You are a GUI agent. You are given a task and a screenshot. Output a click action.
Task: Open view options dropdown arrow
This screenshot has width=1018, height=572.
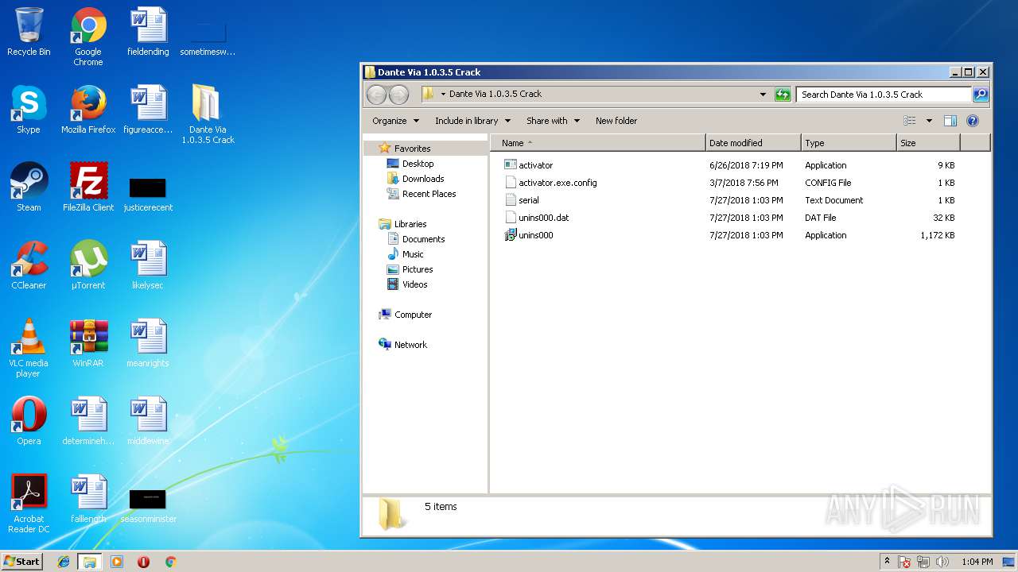(929, 121)
